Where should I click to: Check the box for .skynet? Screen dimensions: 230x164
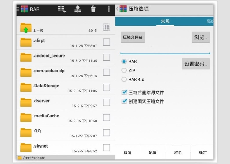click(107, 148)
